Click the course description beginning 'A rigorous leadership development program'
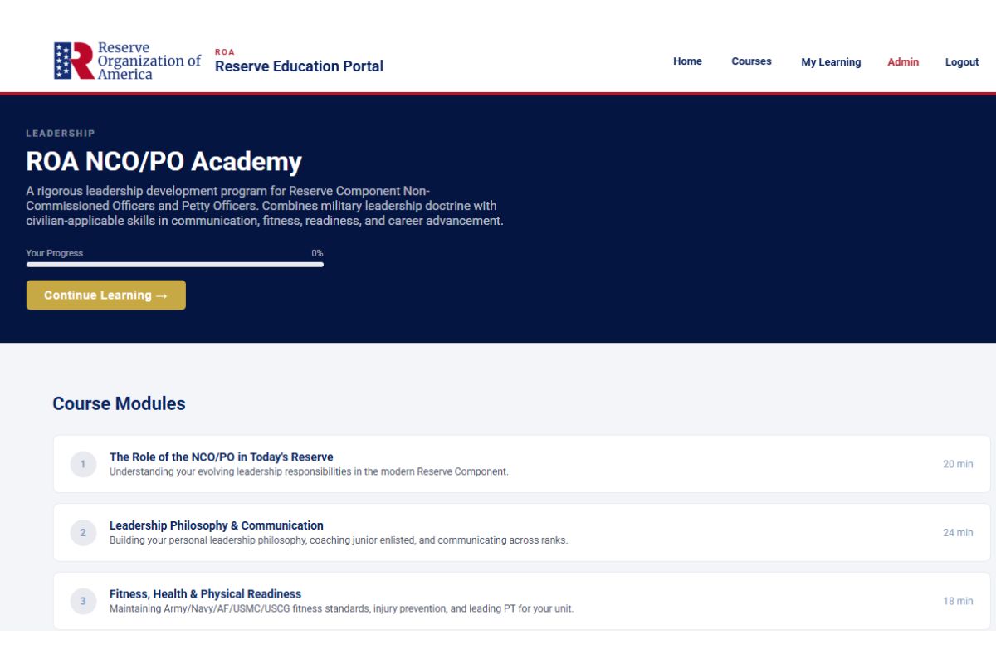The width and height of the screenshot is (996, 664). pyautogui.click(x=265, y=206)
